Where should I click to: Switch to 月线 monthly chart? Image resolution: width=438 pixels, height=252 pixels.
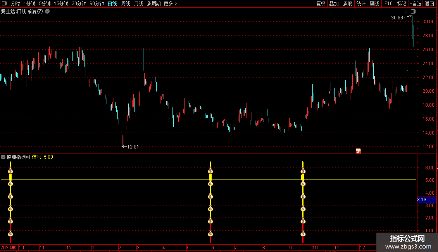[138, 3]
